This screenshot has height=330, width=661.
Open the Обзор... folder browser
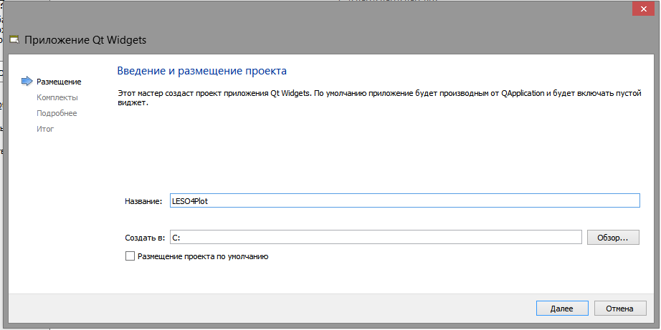(x=613, y=238)
